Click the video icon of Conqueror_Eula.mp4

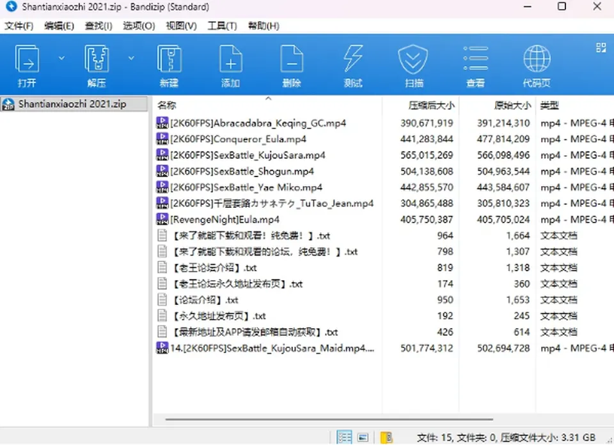(x=162, y=139)
